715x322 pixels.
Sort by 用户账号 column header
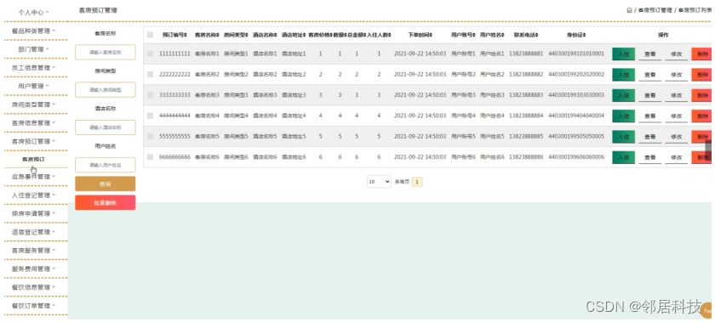[x=463, y=35]
